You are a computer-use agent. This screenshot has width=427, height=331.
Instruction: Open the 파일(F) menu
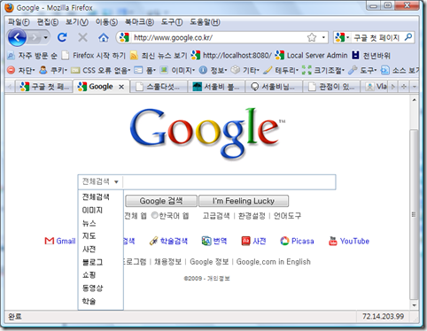coord(19,22)
